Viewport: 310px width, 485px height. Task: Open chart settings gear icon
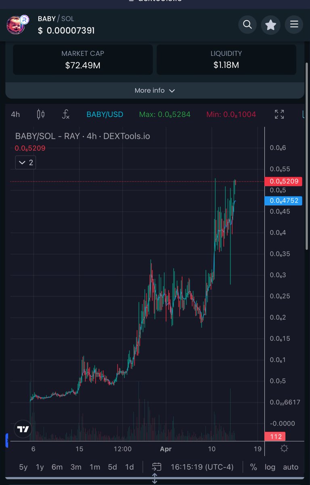click(284, 448)
